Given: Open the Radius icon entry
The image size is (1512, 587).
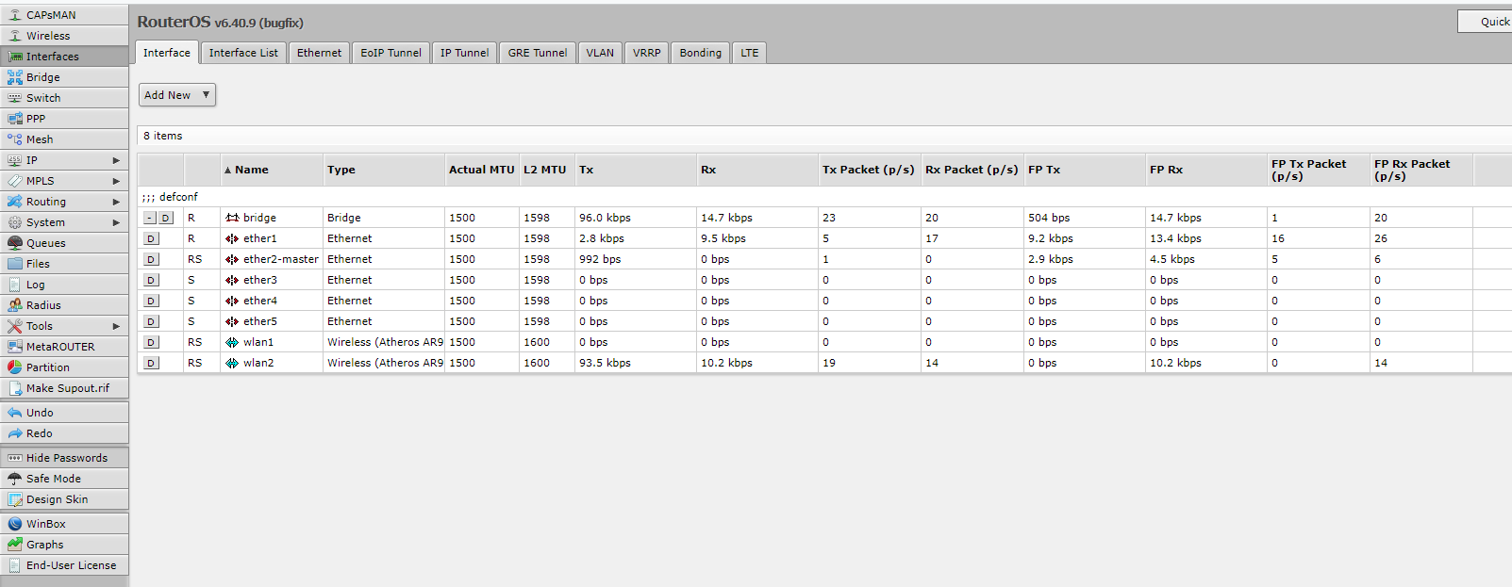Looking at the screenshot, I should pyautogui.click(x=15, y=305).
